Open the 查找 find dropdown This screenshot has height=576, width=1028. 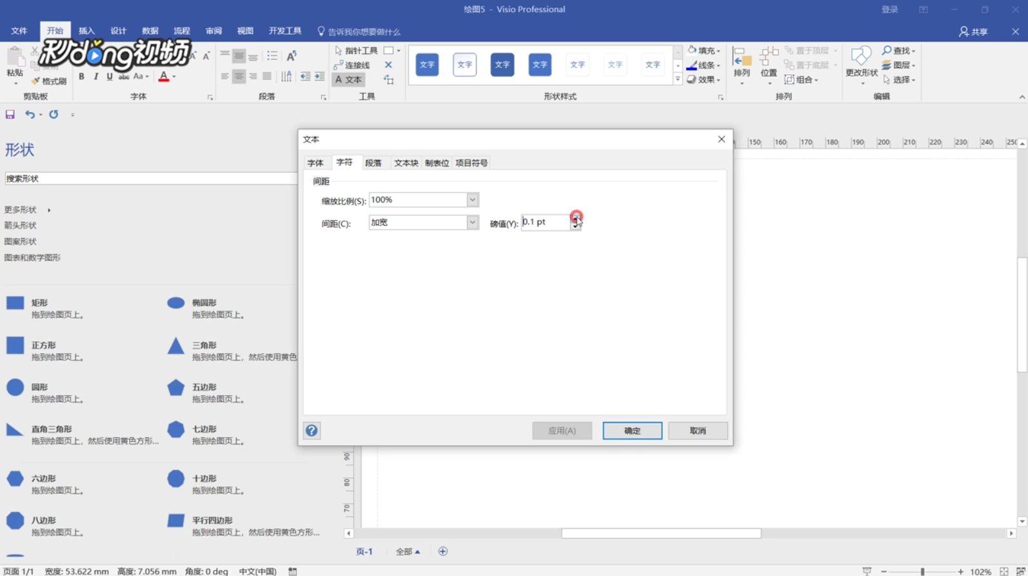point(899,50)
